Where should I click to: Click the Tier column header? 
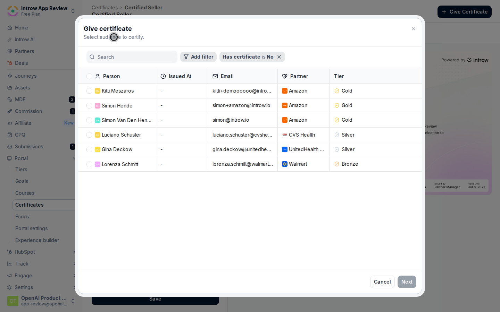pos(339,76)
